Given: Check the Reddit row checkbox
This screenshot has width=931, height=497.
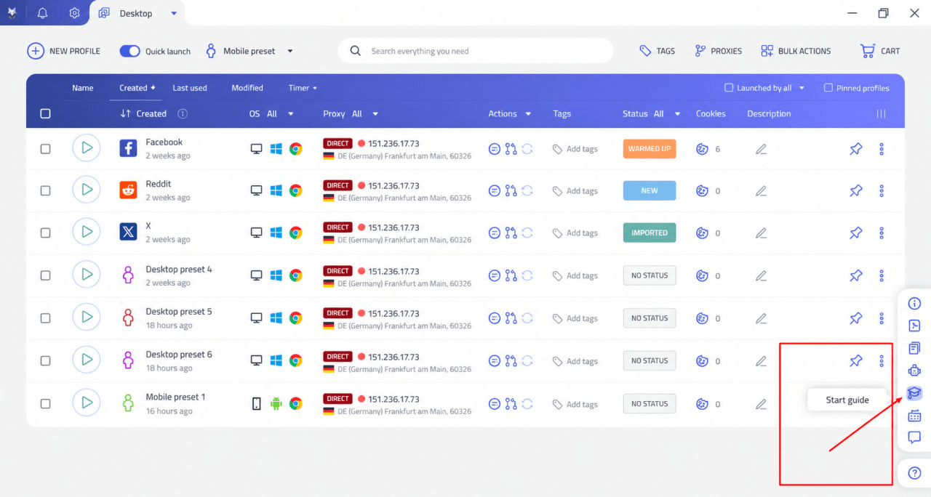Looking at the screenshot, I should tap(45, 191).
